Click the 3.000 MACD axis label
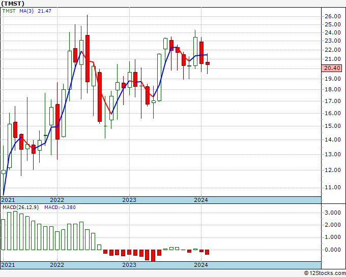Viewport: 346px width, 277px height. pyautogui.click(x=333, y=213)
